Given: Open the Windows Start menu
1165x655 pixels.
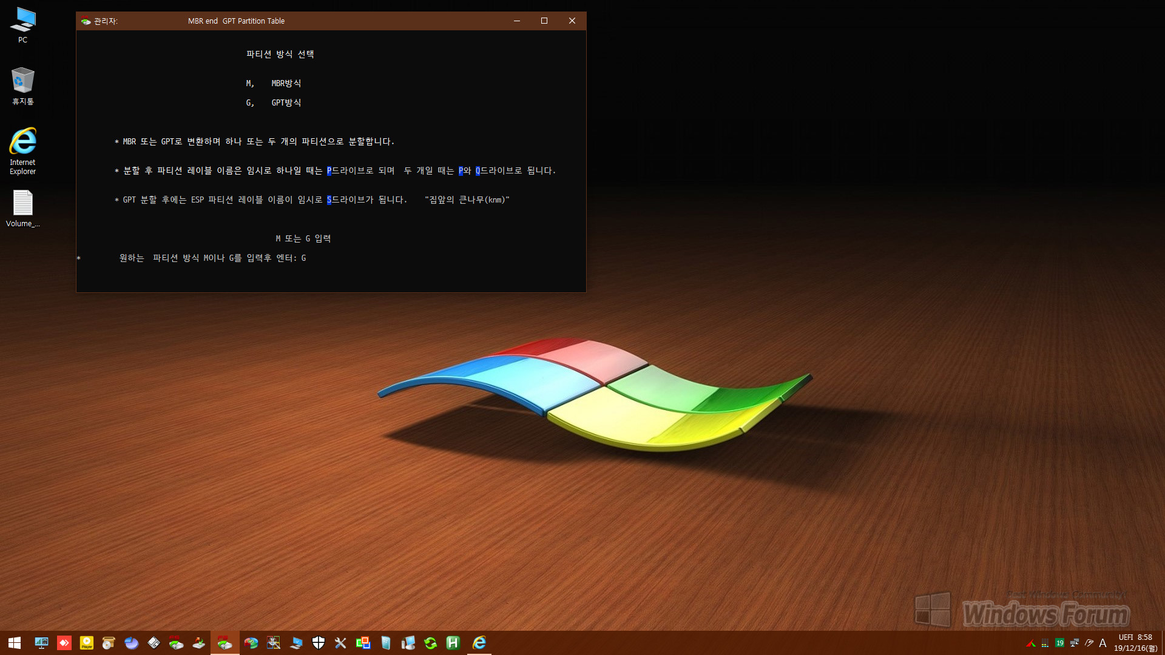Looking at the screenshot, I should [x=15, y=643].
